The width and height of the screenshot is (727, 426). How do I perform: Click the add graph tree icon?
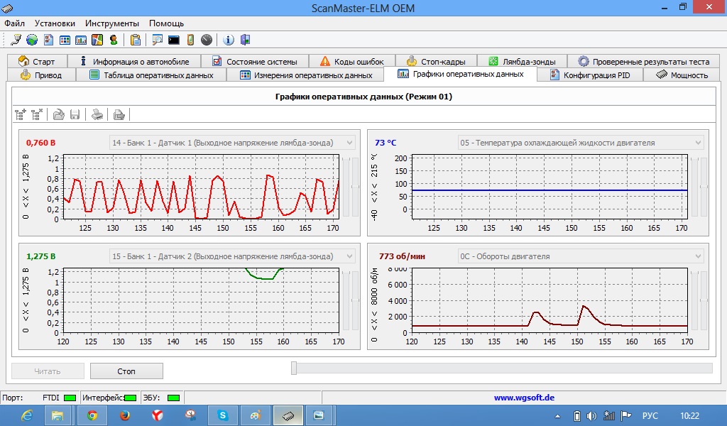pyautogui.click(x=21, y=114)
